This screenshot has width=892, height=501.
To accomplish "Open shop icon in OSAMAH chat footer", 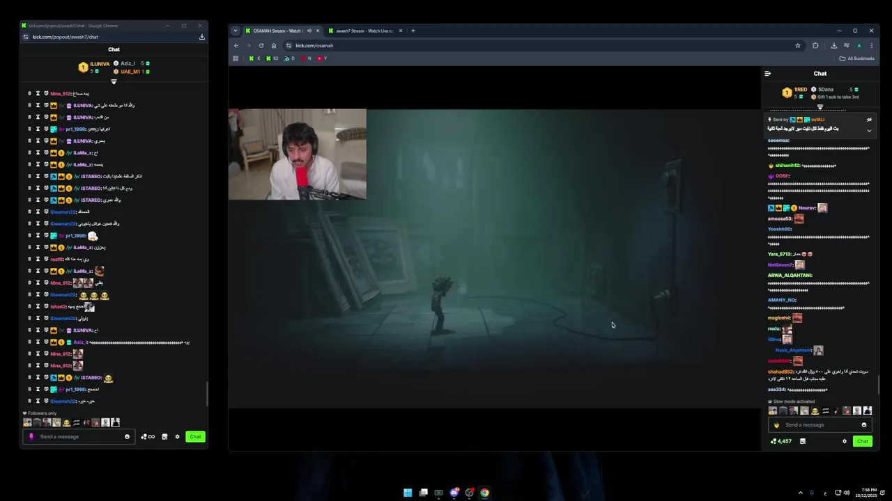I will pyautogui.click(x=803, y=441).
